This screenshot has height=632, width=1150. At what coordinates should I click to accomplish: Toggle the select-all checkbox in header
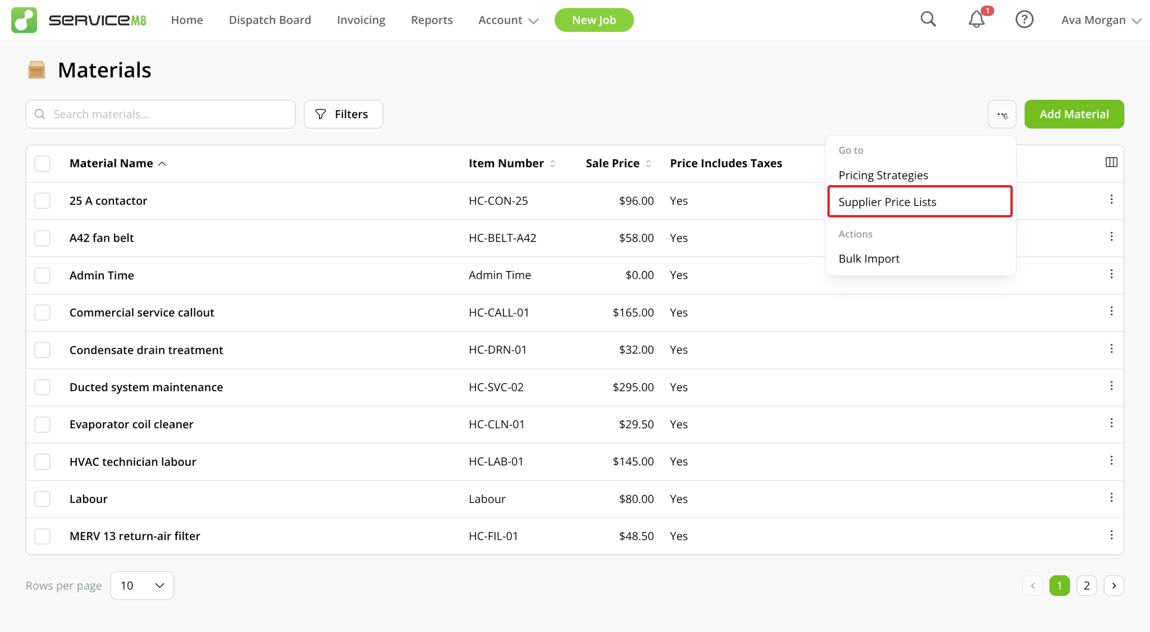tap(42, 163)
